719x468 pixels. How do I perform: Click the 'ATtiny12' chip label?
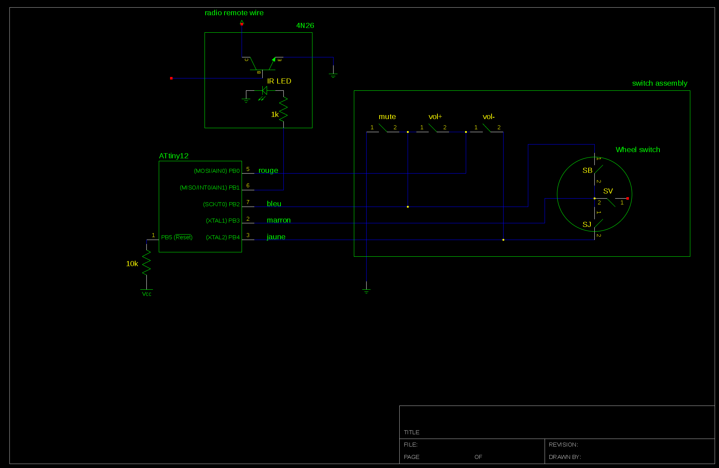[174, 156]
